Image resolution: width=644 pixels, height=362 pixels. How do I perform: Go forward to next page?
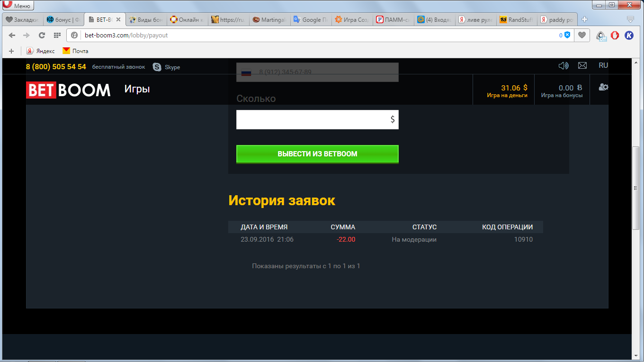tap(27, 35)
